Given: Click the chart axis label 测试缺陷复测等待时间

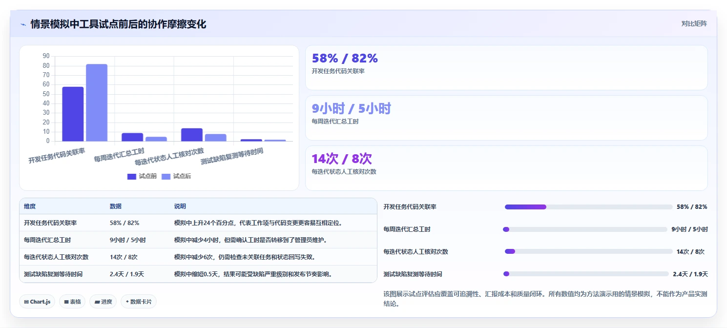Looking at the screenshot, I should tap(232, 156).
